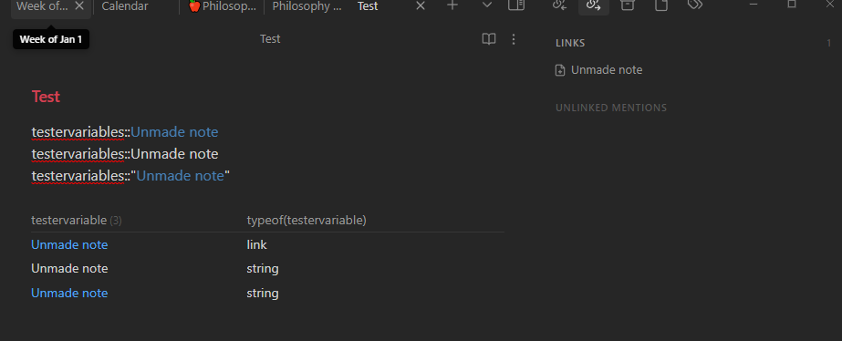
Task: Open the note's more options menu
Action: (514, 39)
